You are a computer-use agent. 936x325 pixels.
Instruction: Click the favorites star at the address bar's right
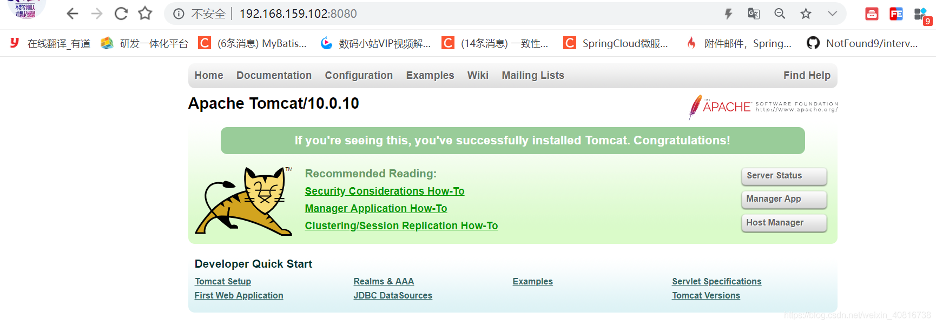pyautogui.click(x=806, y=14)
